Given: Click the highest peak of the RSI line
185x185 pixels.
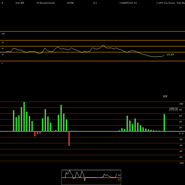Looking at the screenshot, I should 103,45.
